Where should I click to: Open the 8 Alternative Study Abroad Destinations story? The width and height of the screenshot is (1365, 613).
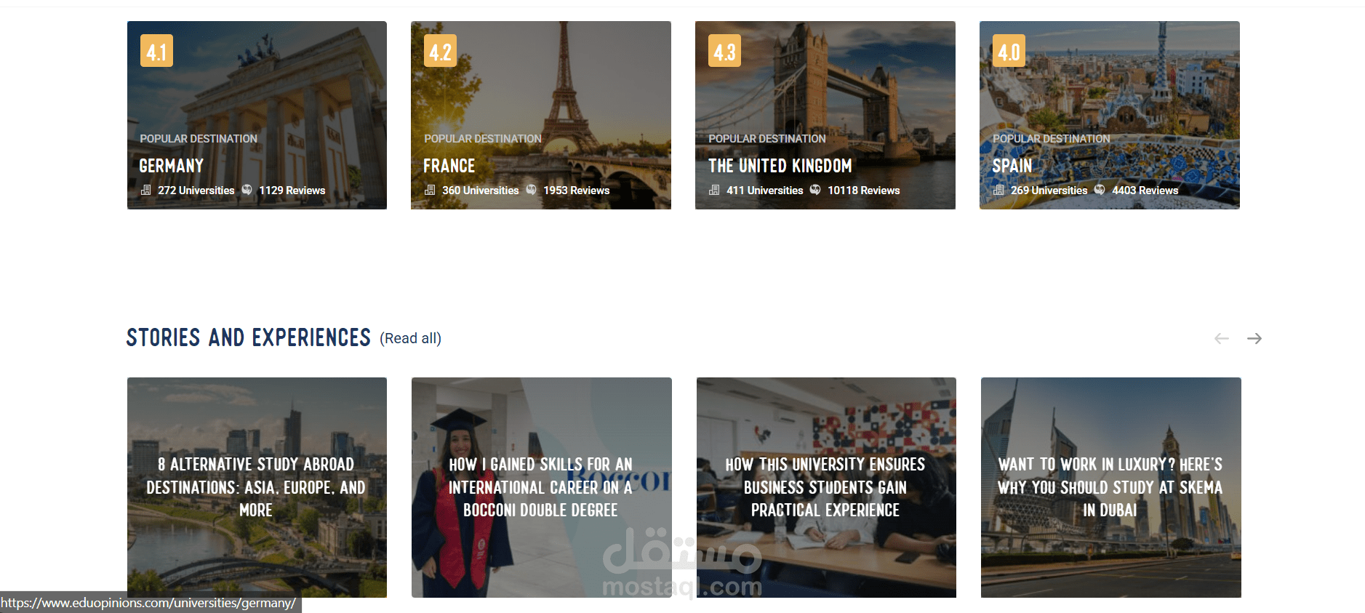(x=257, y=487)
